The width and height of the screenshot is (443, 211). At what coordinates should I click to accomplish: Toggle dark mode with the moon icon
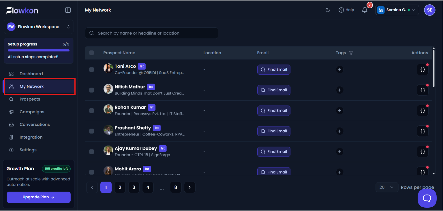[328, 10]
